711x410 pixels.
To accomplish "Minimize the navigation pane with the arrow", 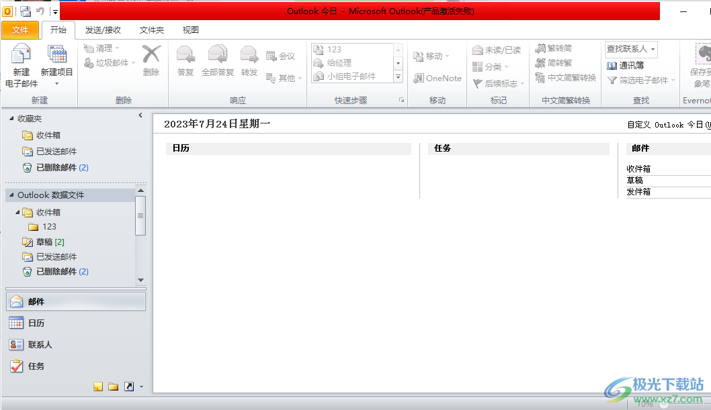I will [x=140, y=115].
